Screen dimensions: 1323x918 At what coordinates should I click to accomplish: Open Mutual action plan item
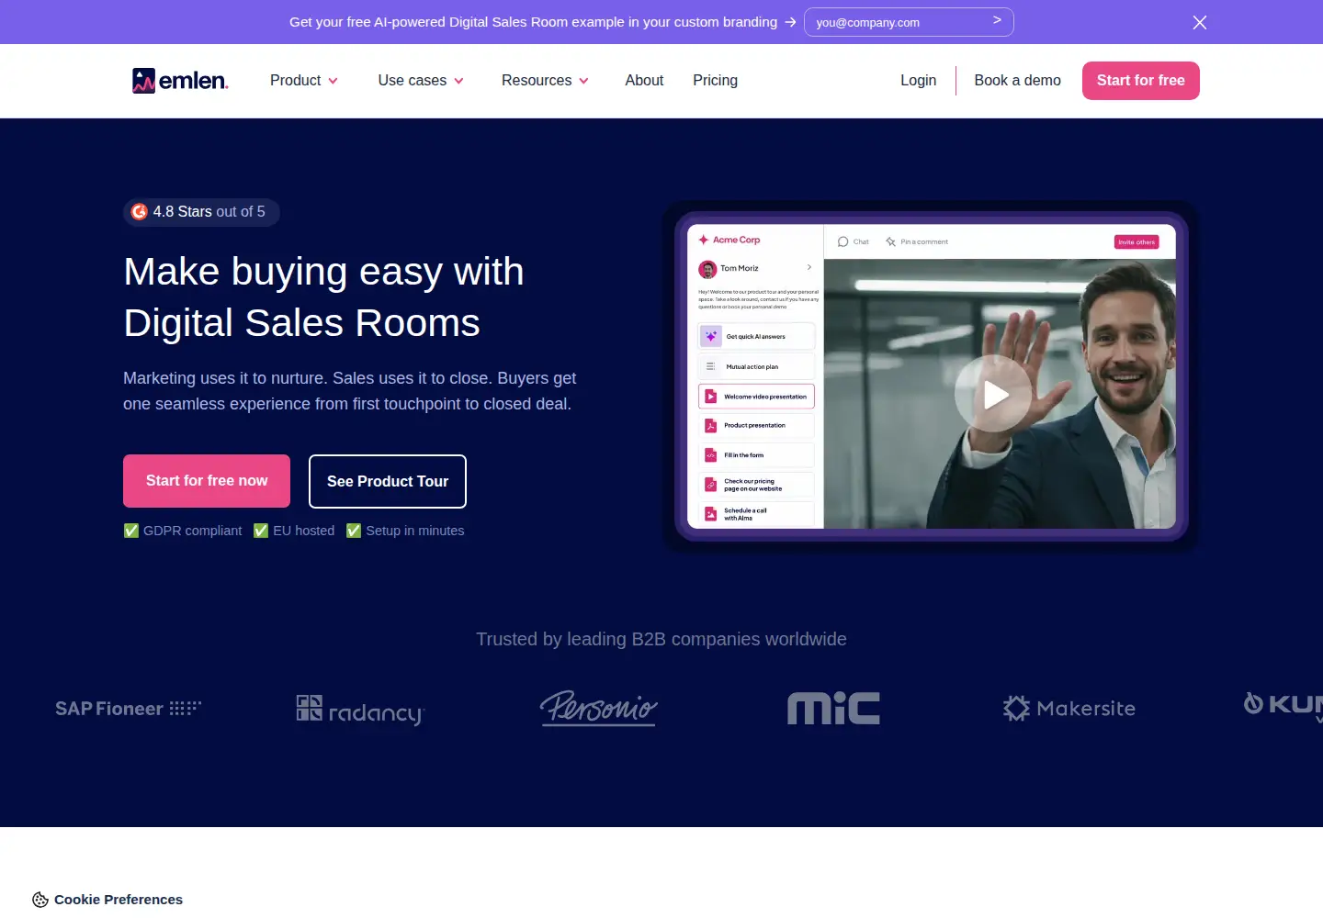(x=756, y=366)
